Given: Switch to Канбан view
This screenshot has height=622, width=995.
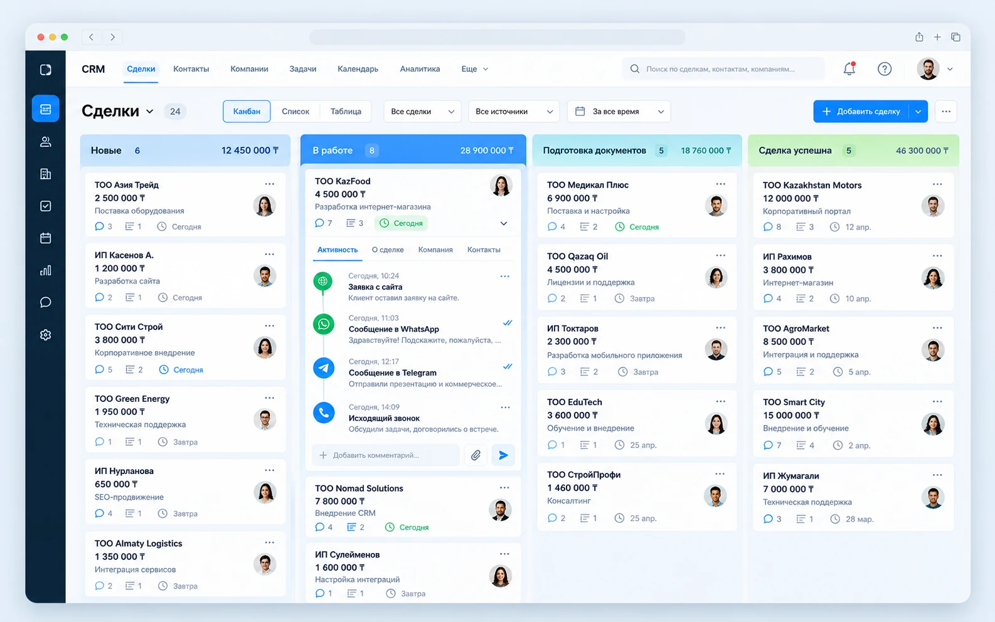Looking at the screenshot, I should [x=247, y=112].
